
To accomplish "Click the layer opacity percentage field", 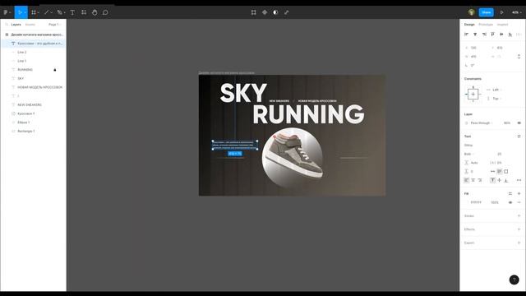I will pos(507,123).
